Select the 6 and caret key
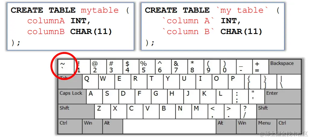Screen dimensions: 310x139 click(163, 66)
